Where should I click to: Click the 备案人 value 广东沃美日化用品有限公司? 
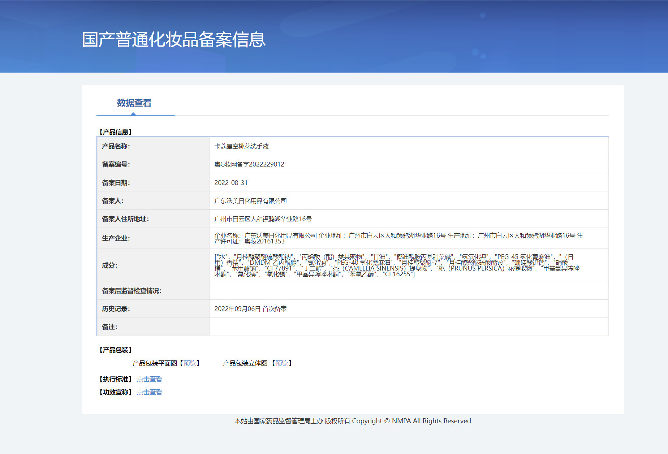(250, 201)
